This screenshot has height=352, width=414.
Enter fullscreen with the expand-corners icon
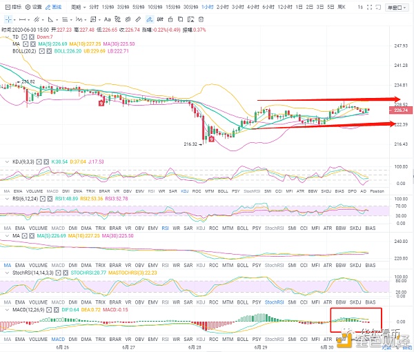[370, 7]
